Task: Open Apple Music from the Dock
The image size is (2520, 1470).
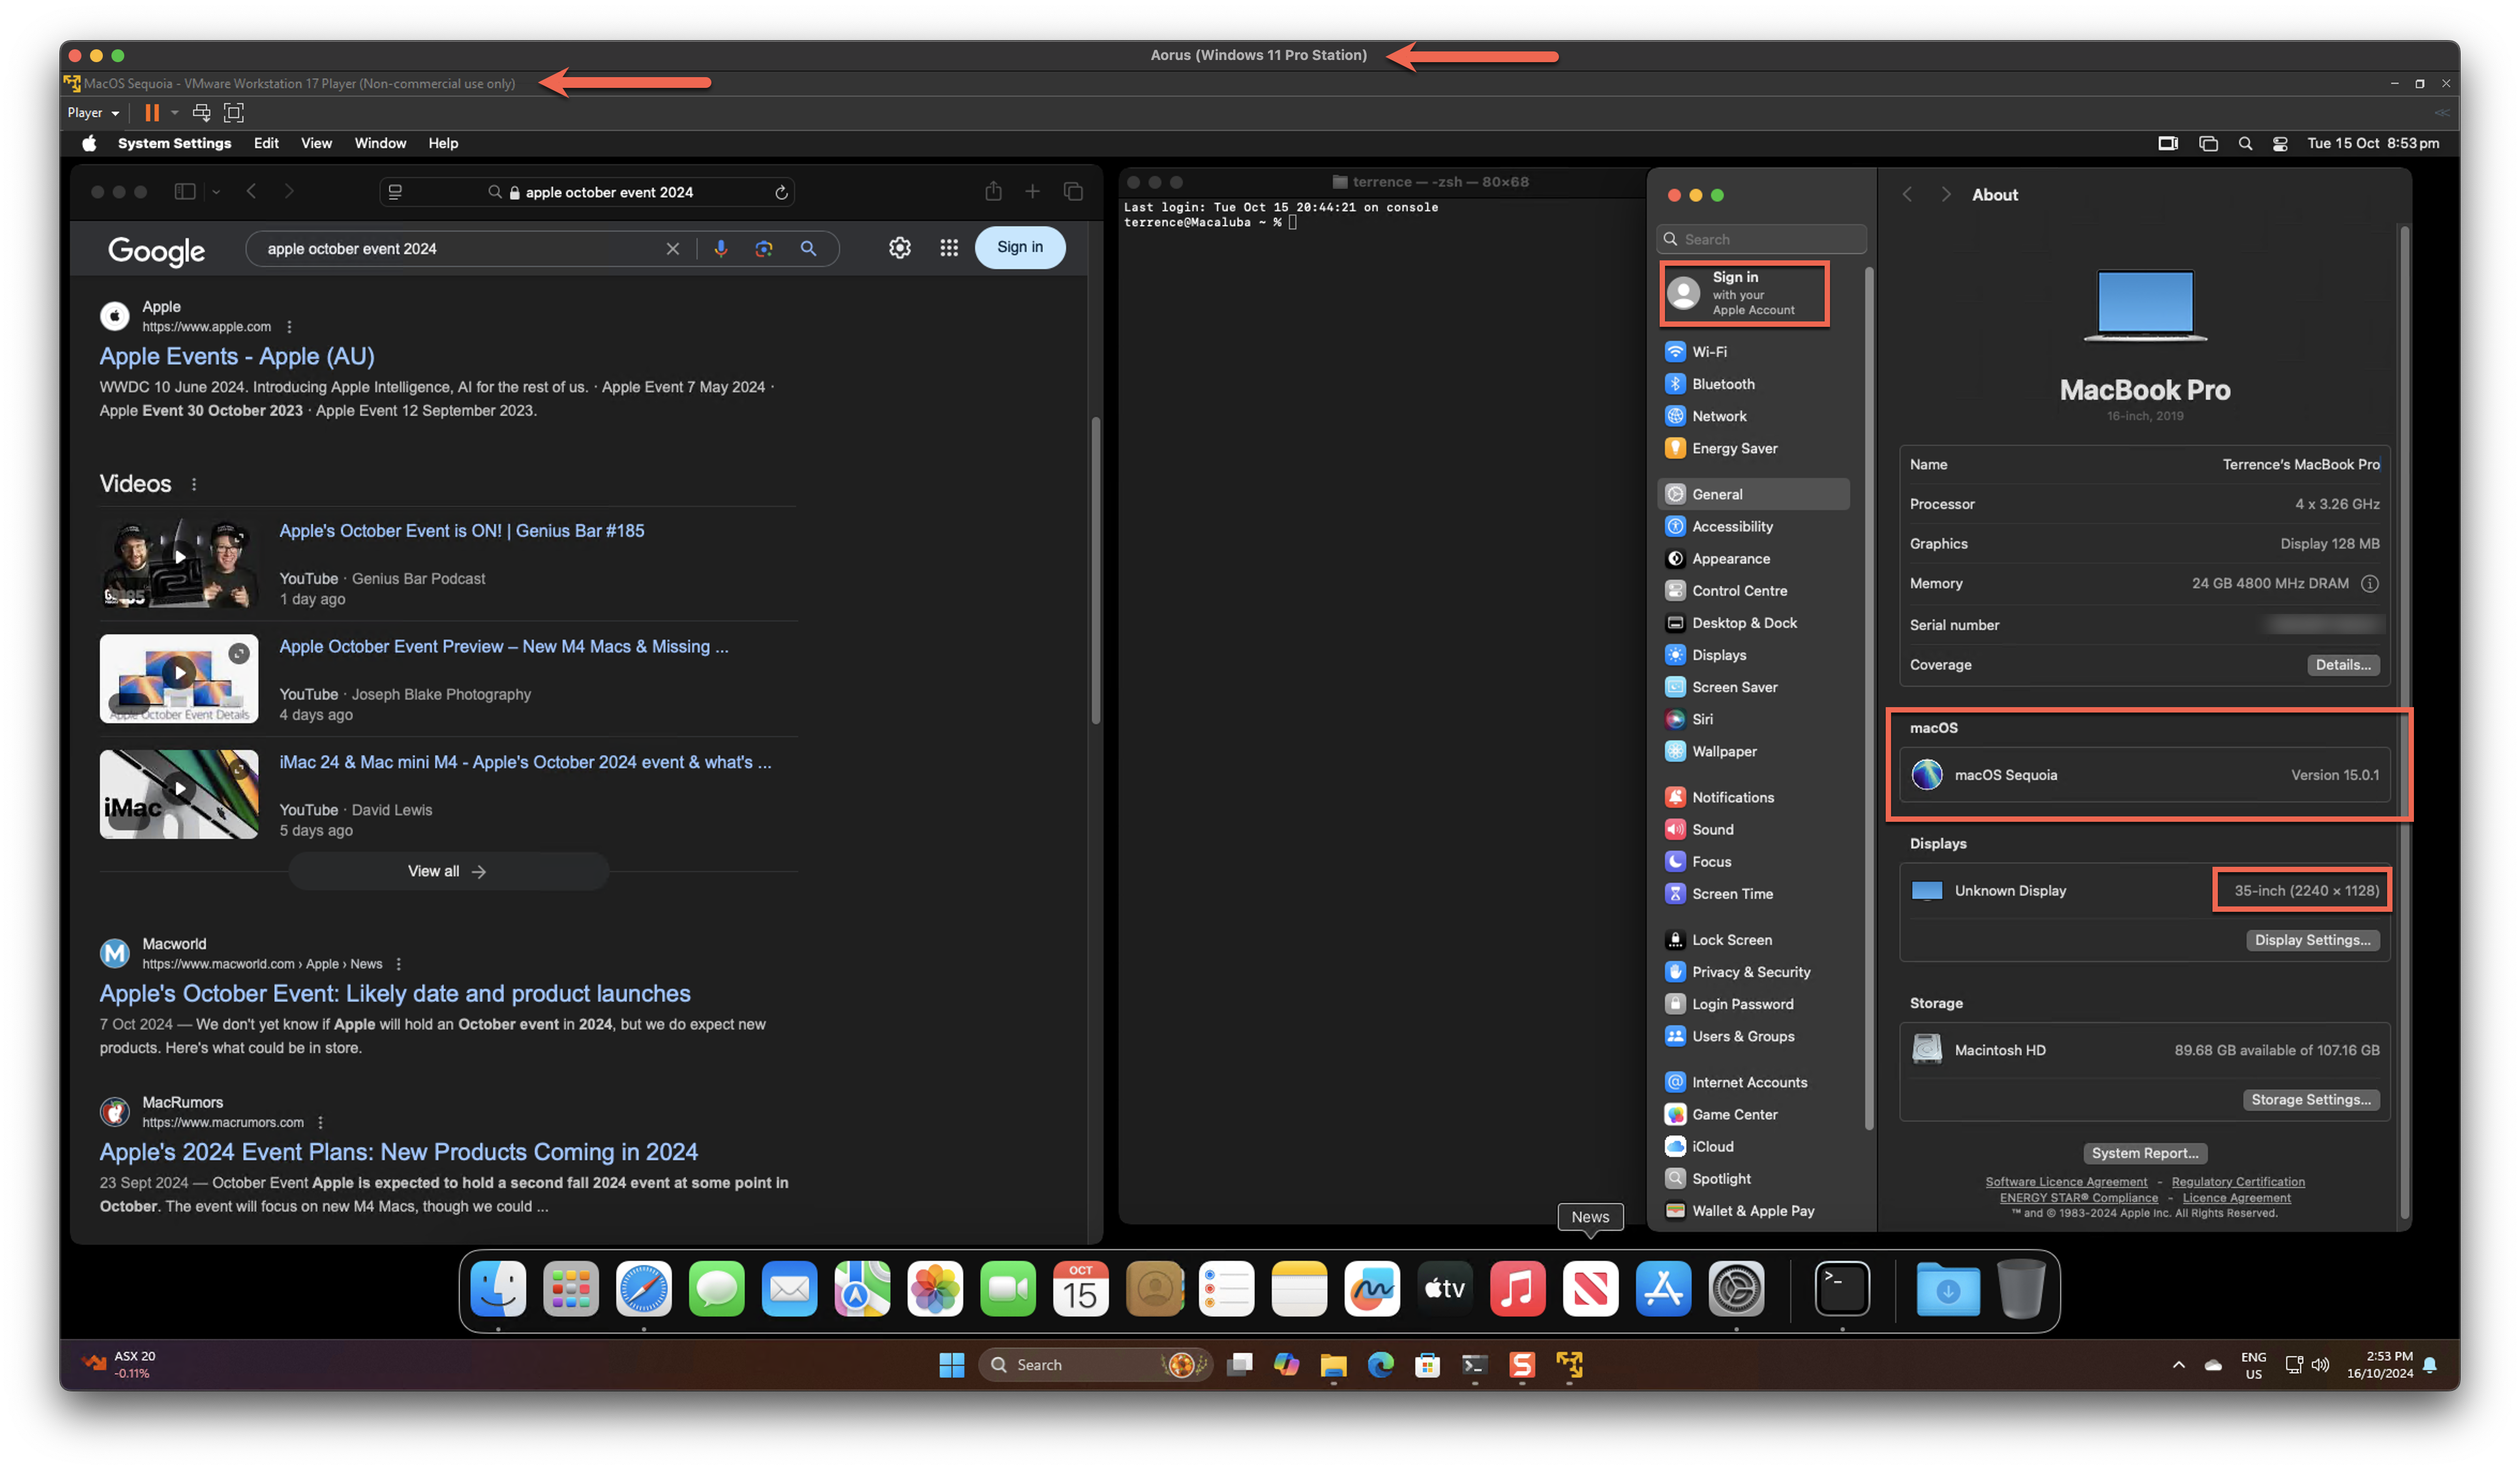Action: tap(1517, 1289)
